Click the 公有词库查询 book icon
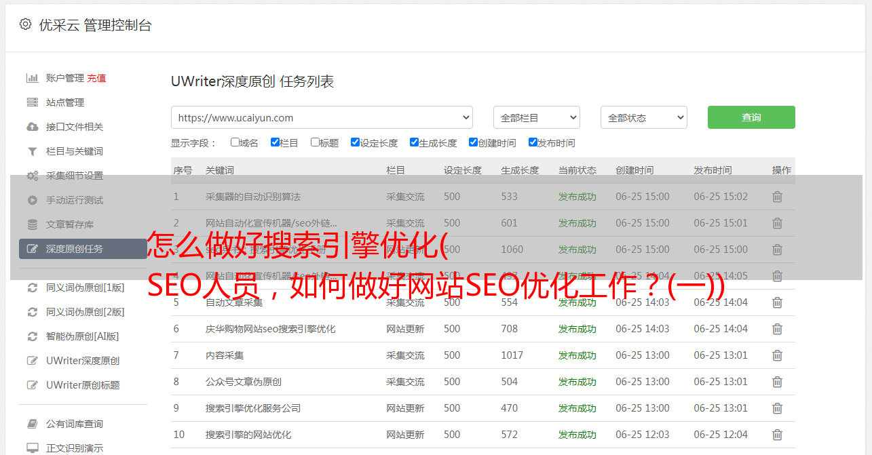The height and width of the screenshot is (455, 872). point(32,424)
